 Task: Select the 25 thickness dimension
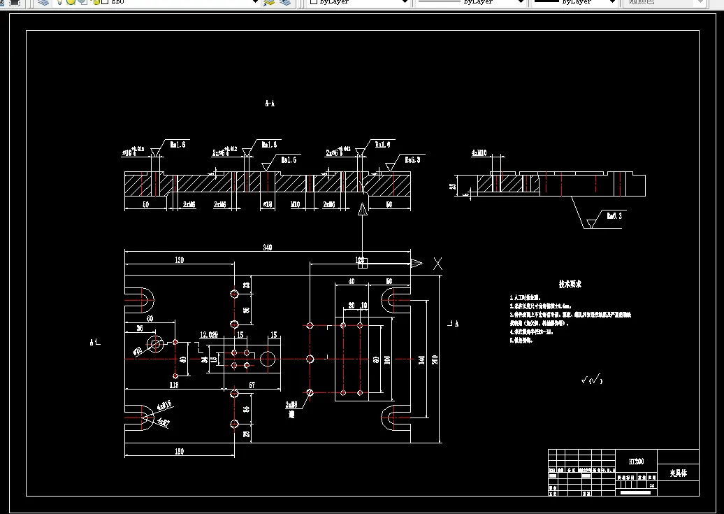point(454,185)
